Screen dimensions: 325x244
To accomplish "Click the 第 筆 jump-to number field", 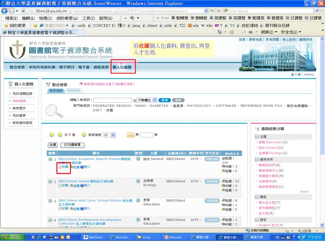I will coord(147,135).
